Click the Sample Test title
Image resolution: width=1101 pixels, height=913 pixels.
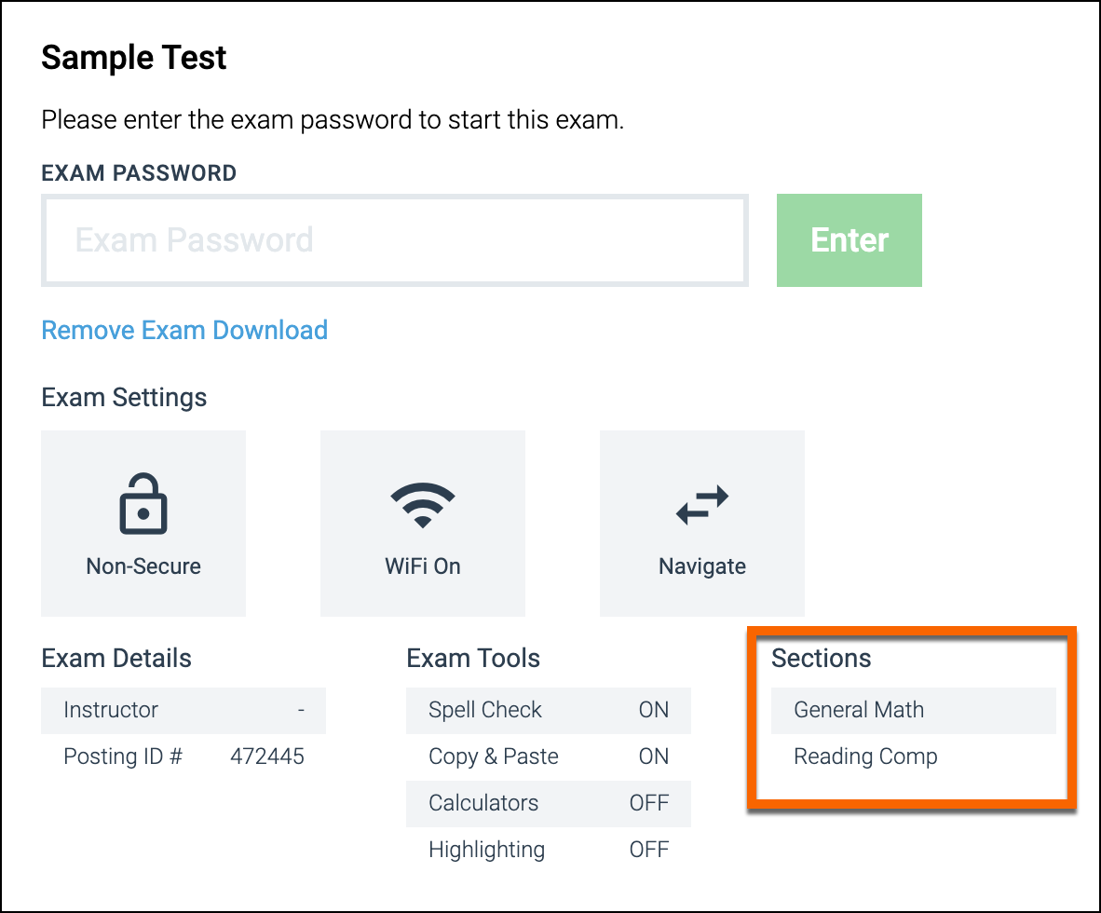click(x=133, y=58)
